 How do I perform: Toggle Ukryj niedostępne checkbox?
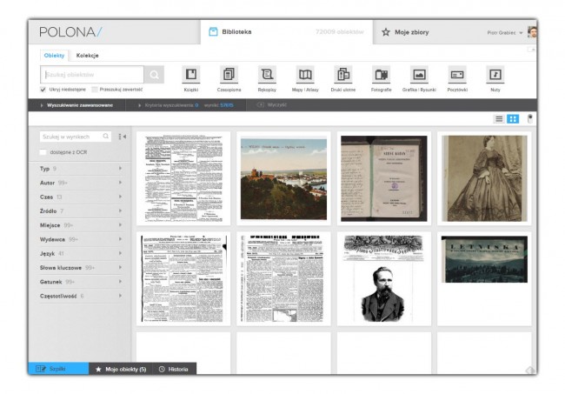coord(43,90)
